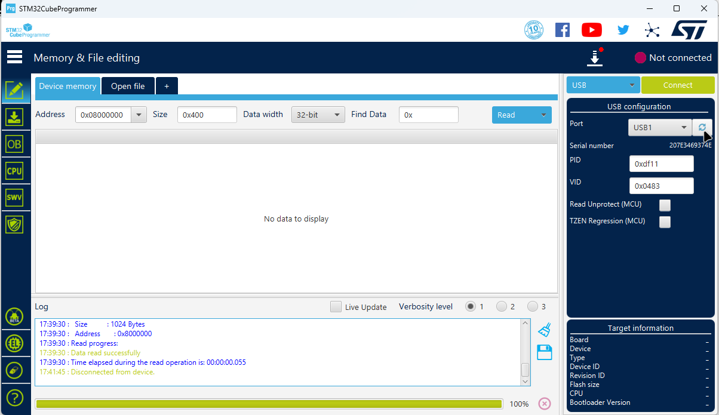Click the refresh USB port icon

click(702, 127)
